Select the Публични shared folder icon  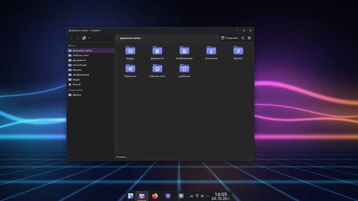tap(130, 68)
